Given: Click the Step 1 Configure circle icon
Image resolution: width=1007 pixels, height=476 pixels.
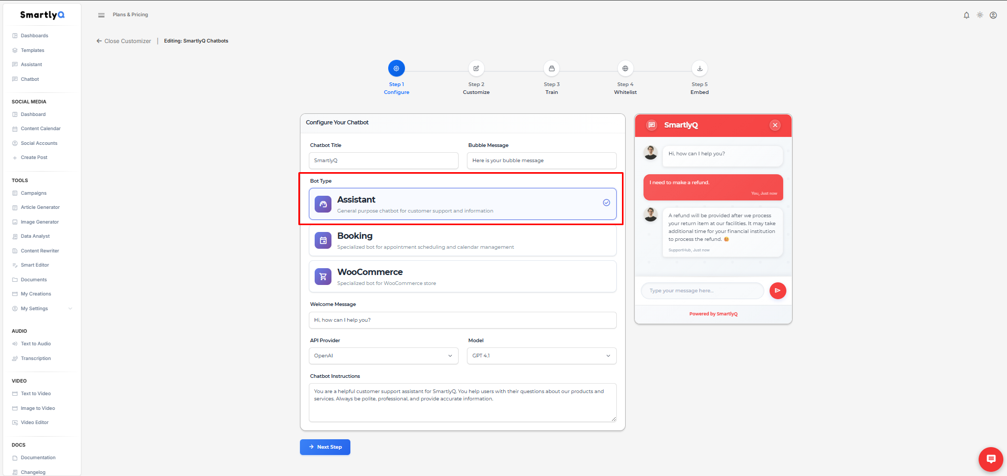Looking at the screenshot, I should click(397, 68).
